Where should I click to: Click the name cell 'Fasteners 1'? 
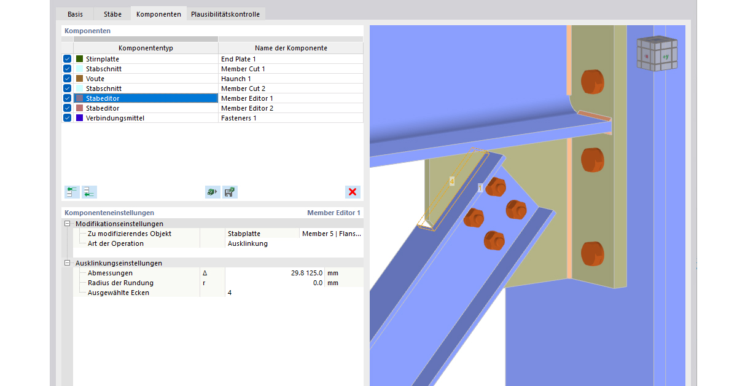click(291, 118)
